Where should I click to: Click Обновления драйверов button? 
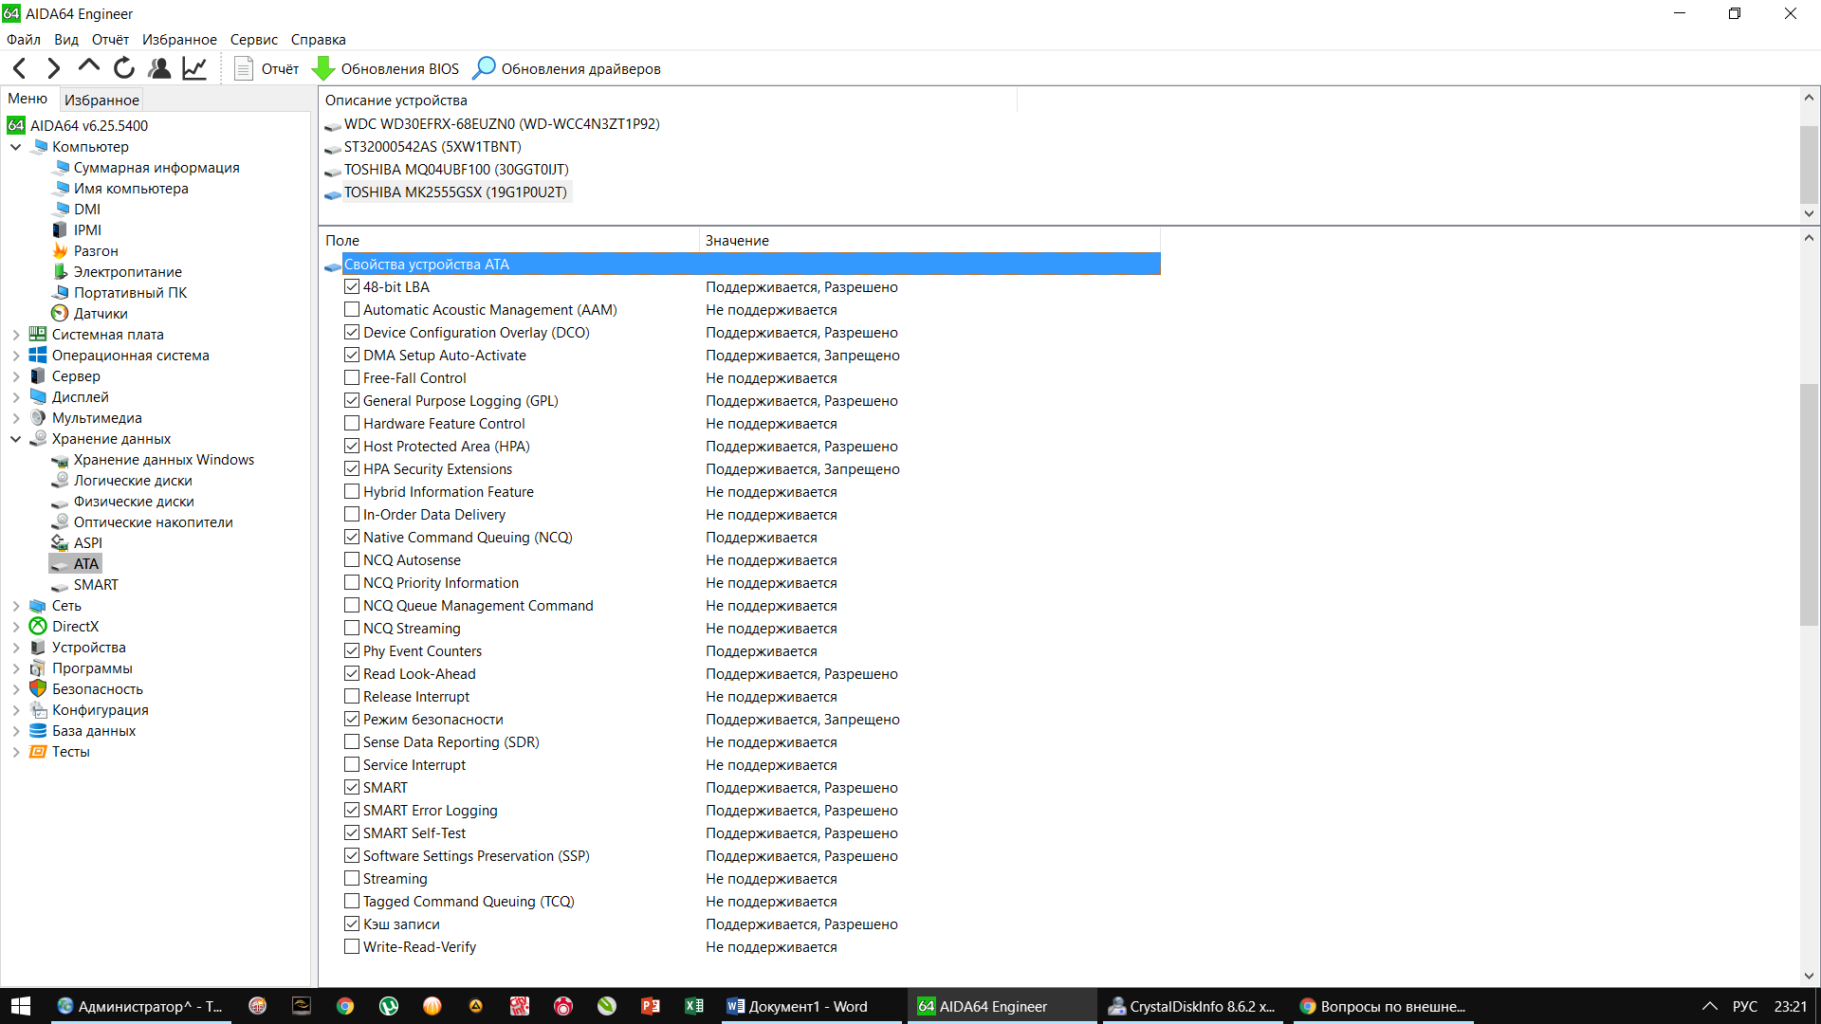[566, 68]
